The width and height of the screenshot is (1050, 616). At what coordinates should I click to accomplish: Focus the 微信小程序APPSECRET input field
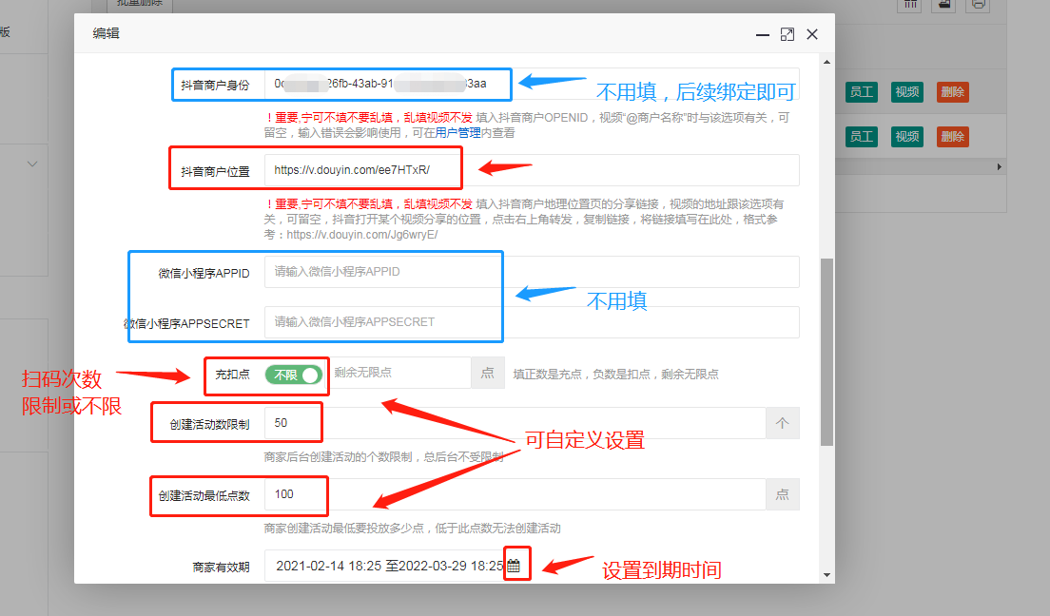click(532, 322)
